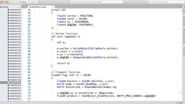Select highlighted Shader66Glass file in tree

coord(10,83)
